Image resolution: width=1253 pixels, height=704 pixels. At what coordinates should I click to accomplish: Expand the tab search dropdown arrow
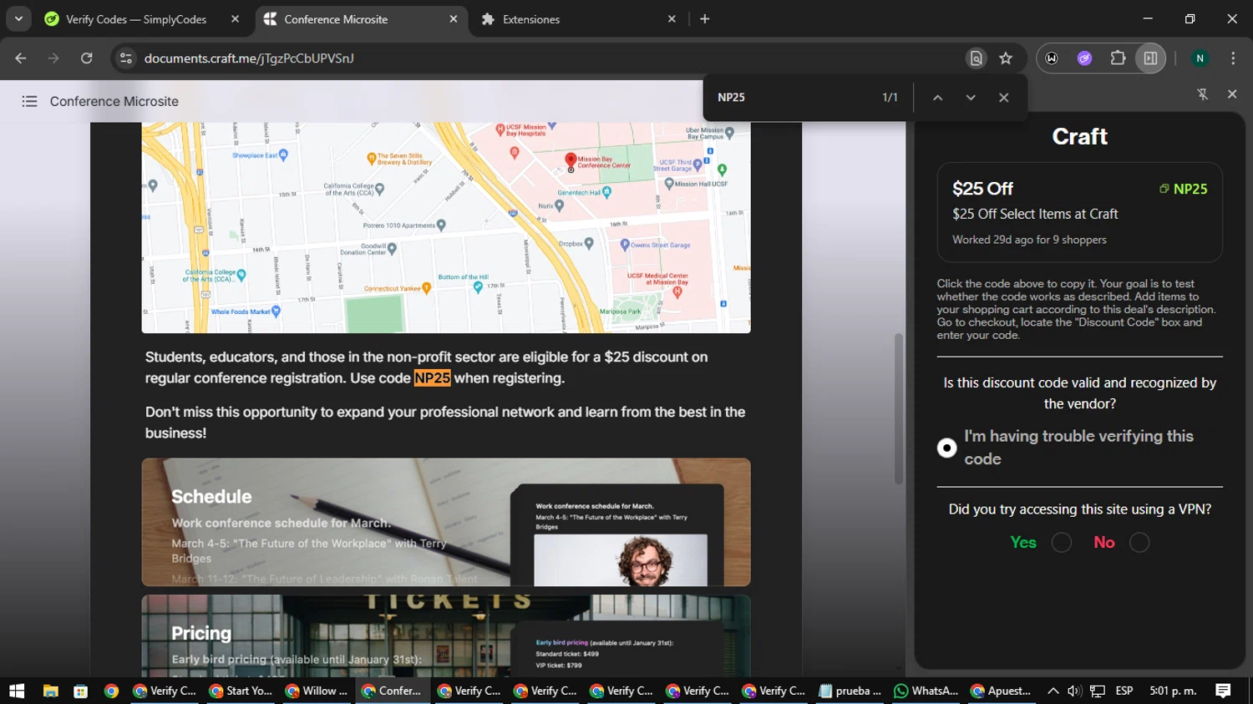click(18, 18)
